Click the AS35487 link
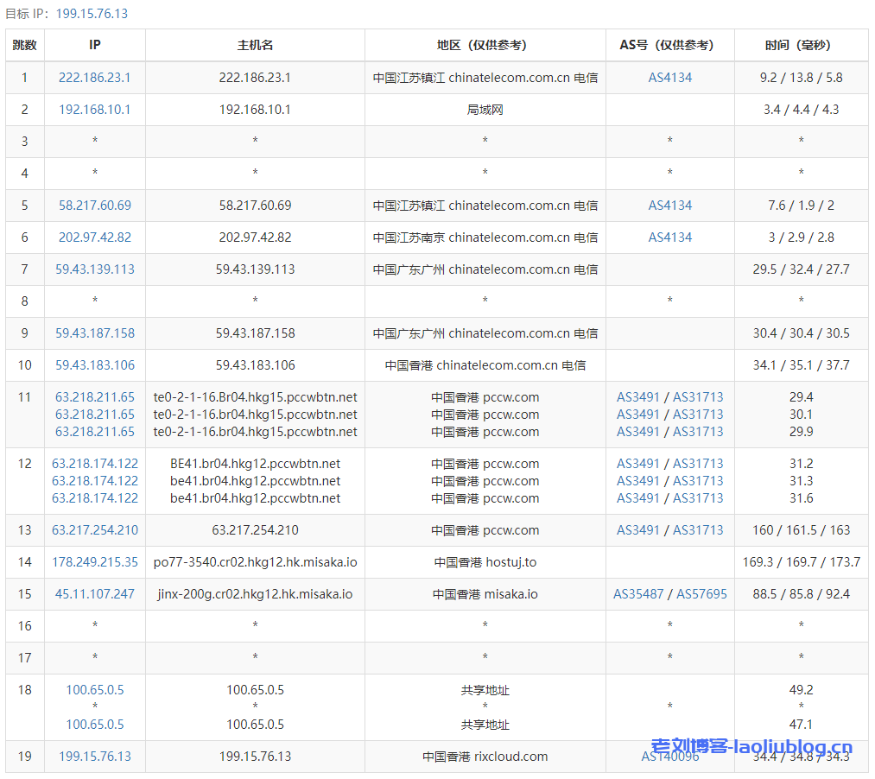Screen dimensions: 875x779 638,594
